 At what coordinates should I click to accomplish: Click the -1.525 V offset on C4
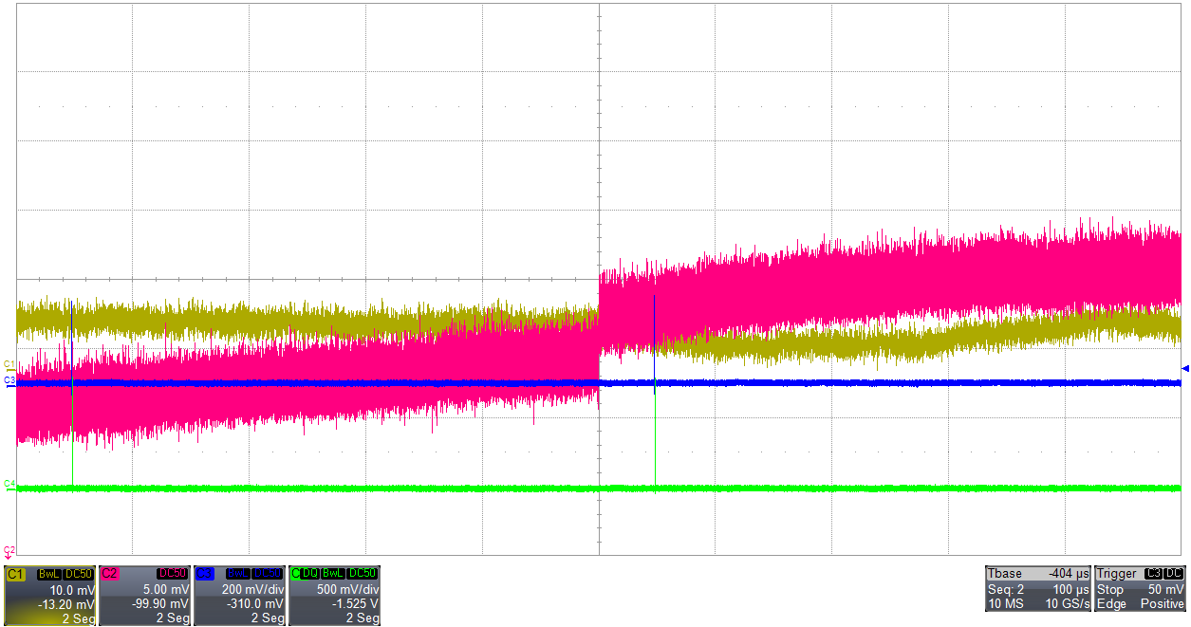[356, 604]
